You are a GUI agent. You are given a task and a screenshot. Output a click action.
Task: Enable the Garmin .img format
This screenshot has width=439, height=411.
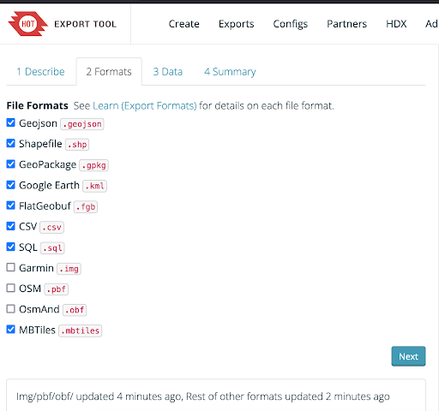[10, 267]
